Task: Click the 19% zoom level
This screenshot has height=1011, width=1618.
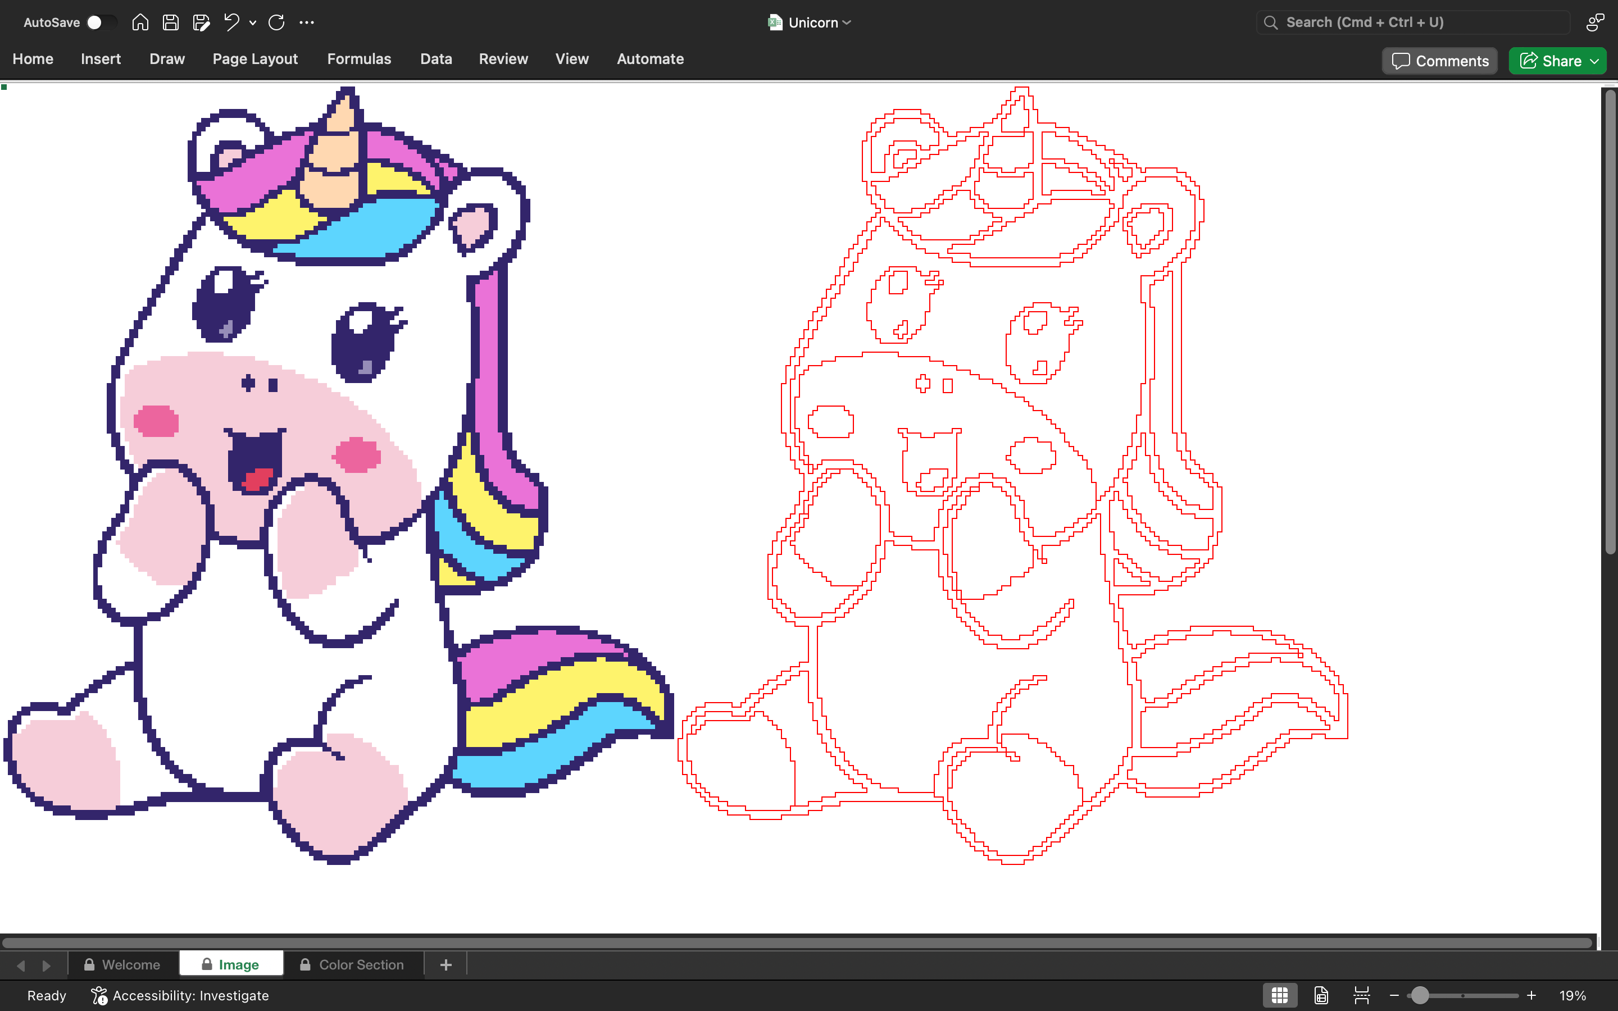Action: (1572, 996)
